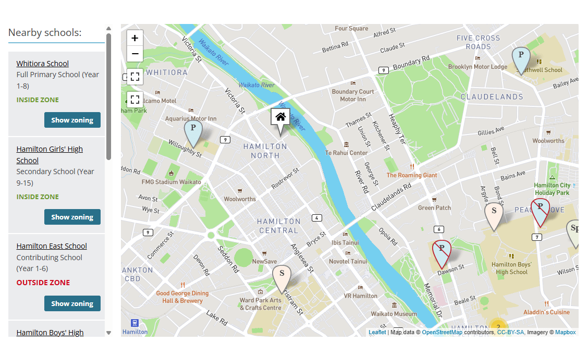588x342 pixels.
Task: Select the Whitiora School P marker
Action: pyautogui.click(x=193, y=133)
